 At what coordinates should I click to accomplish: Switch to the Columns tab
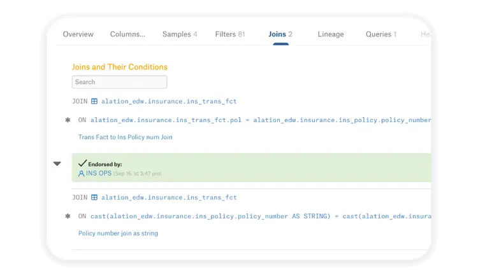click(x=127, y=34)
